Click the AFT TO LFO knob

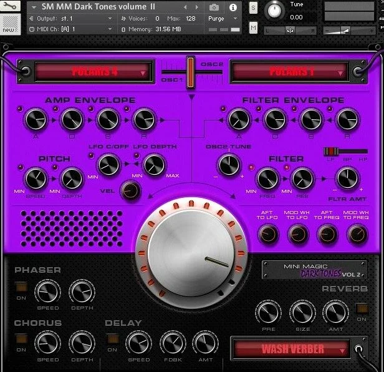click(268, 234)
